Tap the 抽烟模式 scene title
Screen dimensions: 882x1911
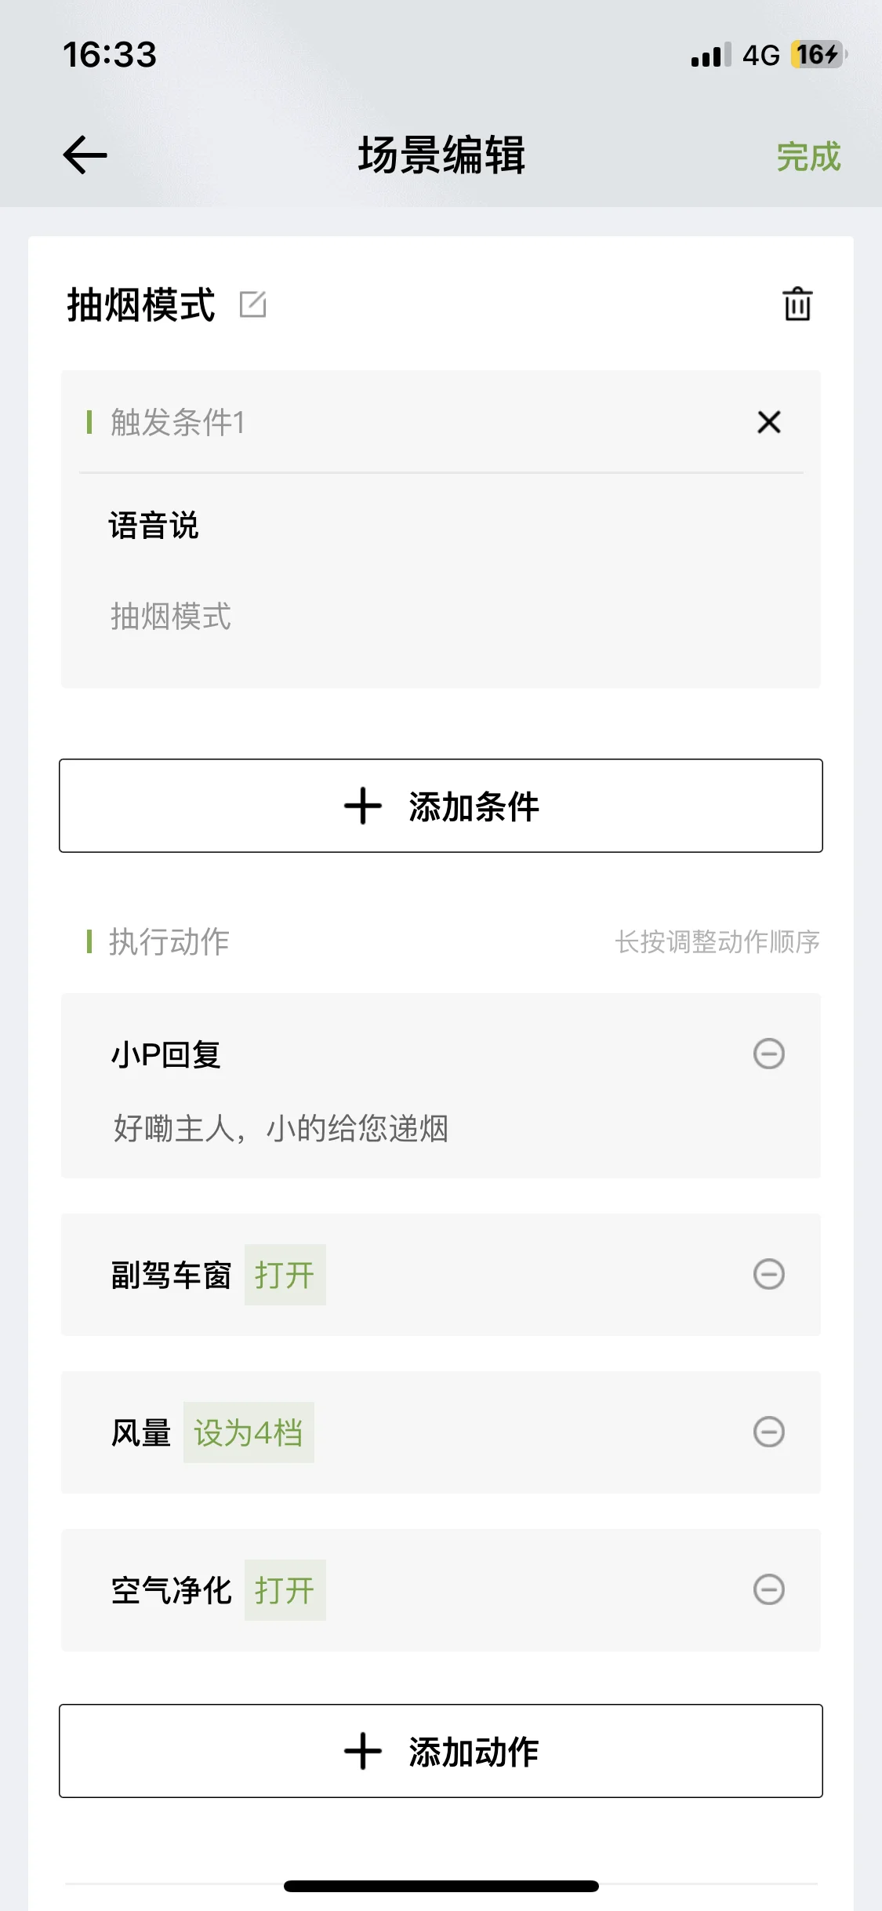point(141,304)
